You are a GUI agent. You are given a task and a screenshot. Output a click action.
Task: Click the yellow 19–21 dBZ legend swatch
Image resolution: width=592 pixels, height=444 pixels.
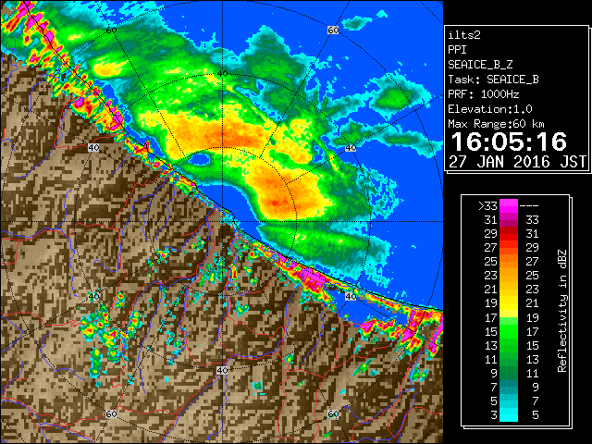(509, 303)
